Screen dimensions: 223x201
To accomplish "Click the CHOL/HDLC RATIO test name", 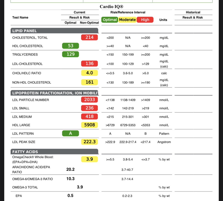I will click(27, 73).
